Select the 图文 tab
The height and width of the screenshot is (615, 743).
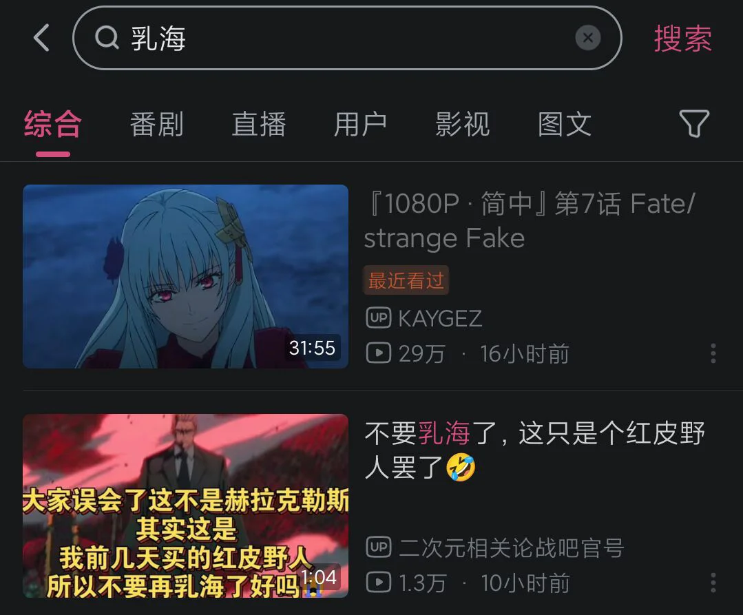pyautogui.click(x=565, y=124)
